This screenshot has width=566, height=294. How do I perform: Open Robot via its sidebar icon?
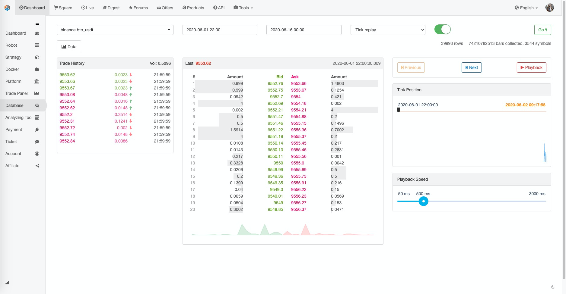[37, 45]
